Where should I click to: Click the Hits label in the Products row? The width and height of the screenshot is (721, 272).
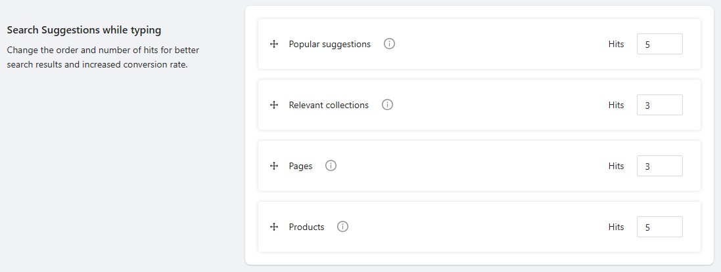tap(616, 227)
